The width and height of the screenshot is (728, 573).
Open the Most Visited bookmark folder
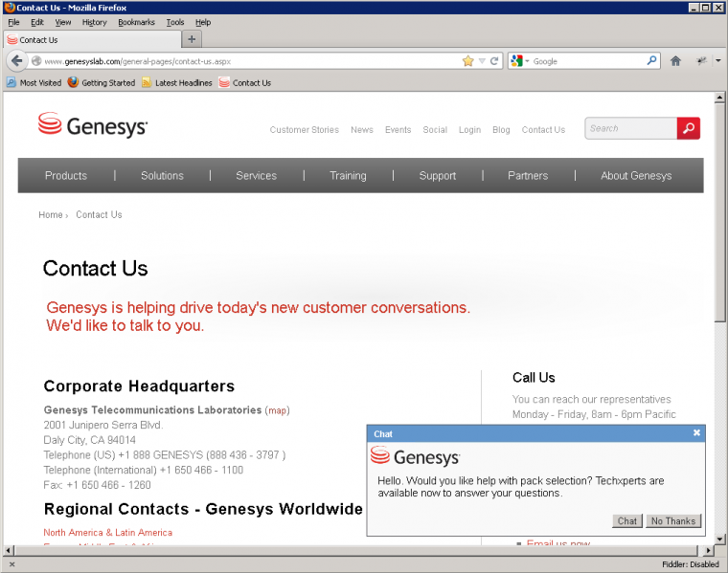(x=34, y=82)
